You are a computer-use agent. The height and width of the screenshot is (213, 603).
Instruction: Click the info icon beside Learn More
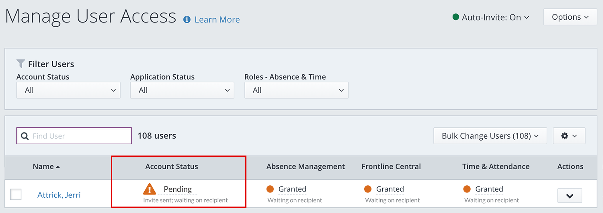tap(187, 19)
